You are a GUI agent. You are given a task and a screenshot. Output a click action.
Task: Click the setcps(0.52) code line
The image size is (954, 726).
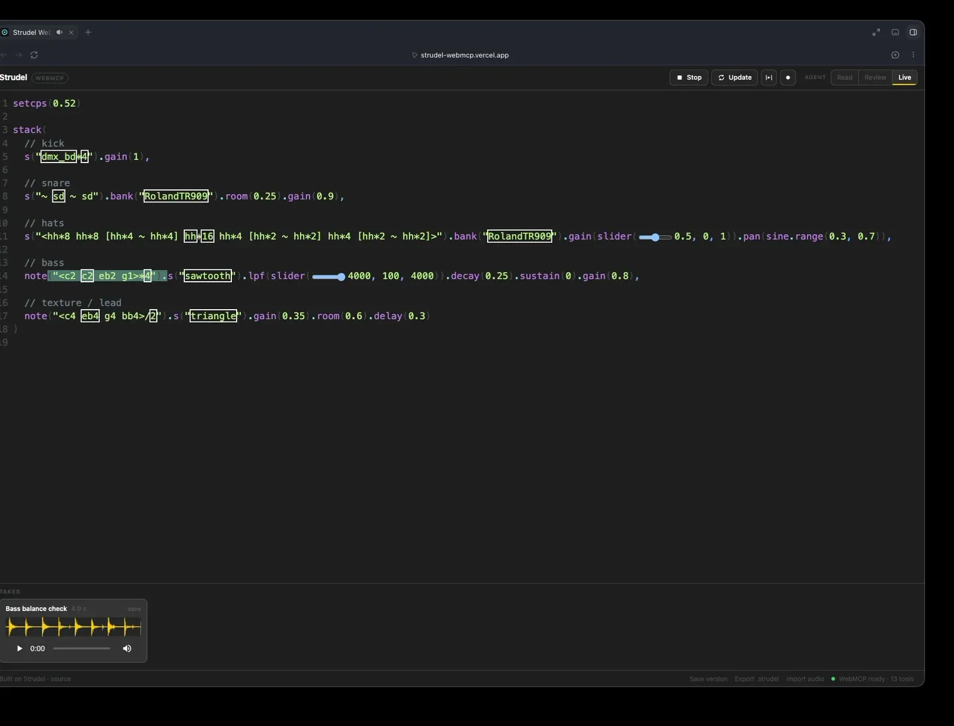coord(47,104)
